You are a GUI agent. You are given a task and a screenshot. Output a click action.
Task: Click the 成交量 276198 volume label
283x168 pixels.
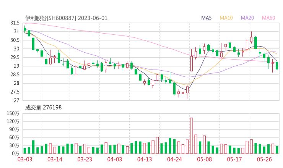click(43, 108)
